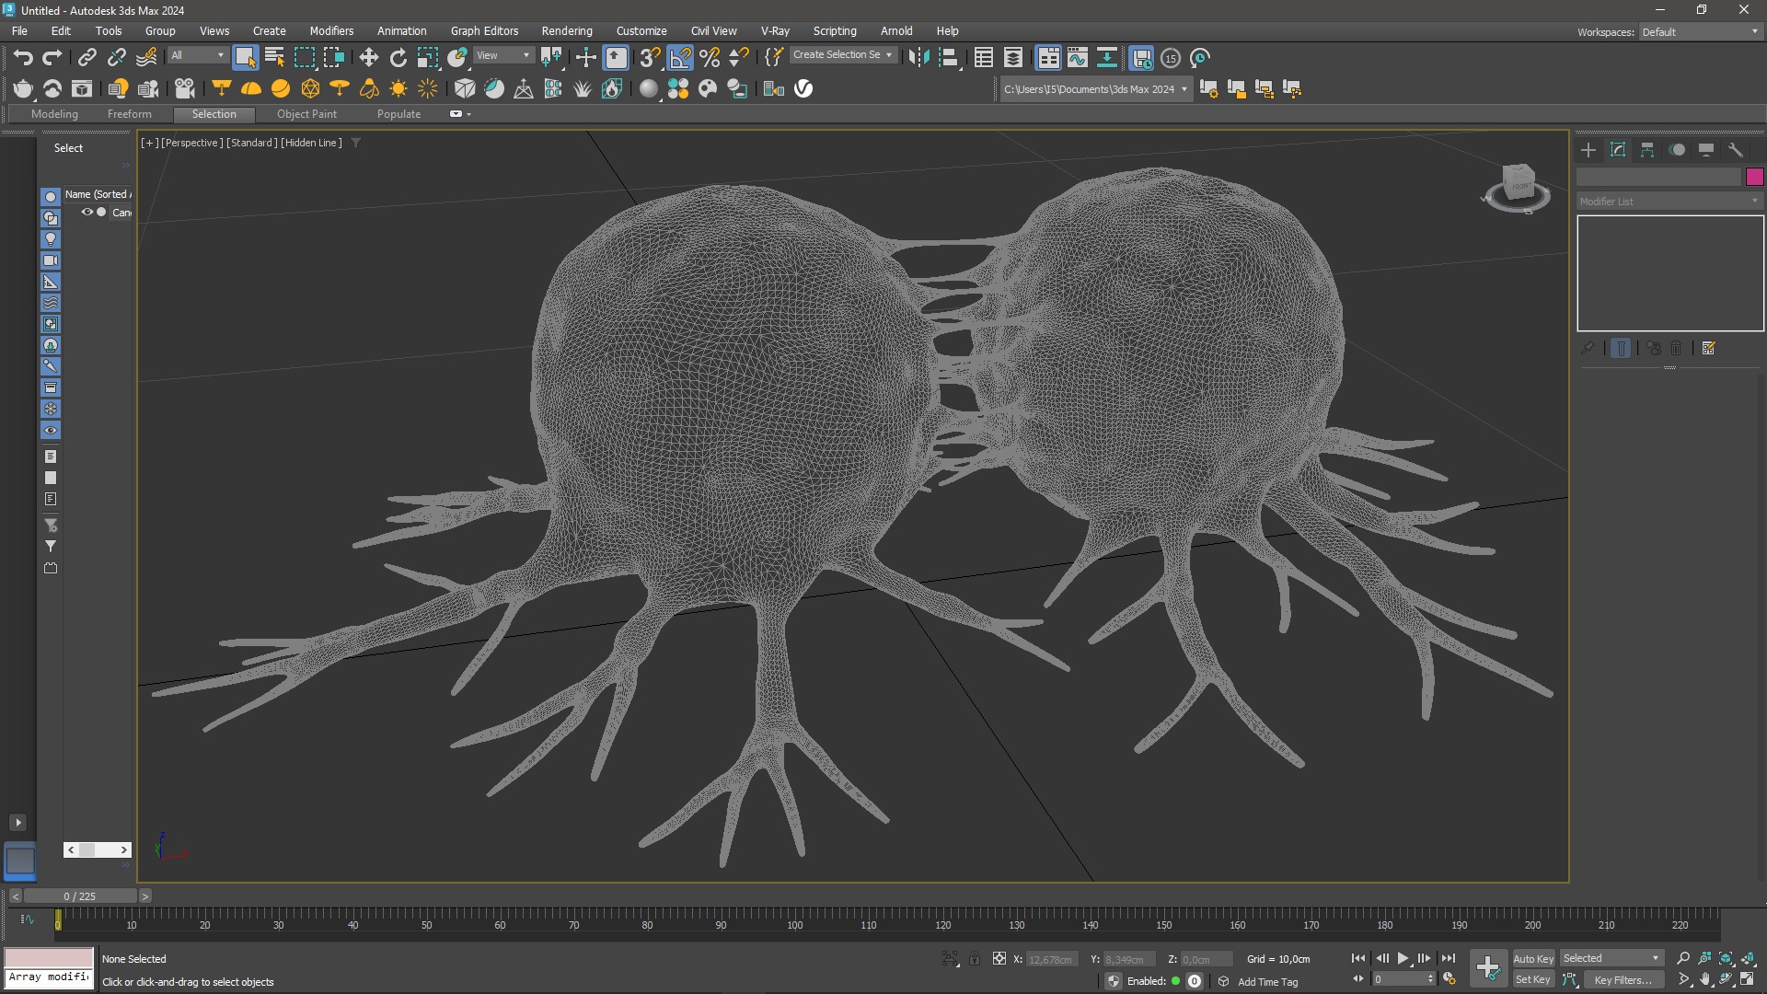Click the V-Ray teapot render icon

[23, 89]
